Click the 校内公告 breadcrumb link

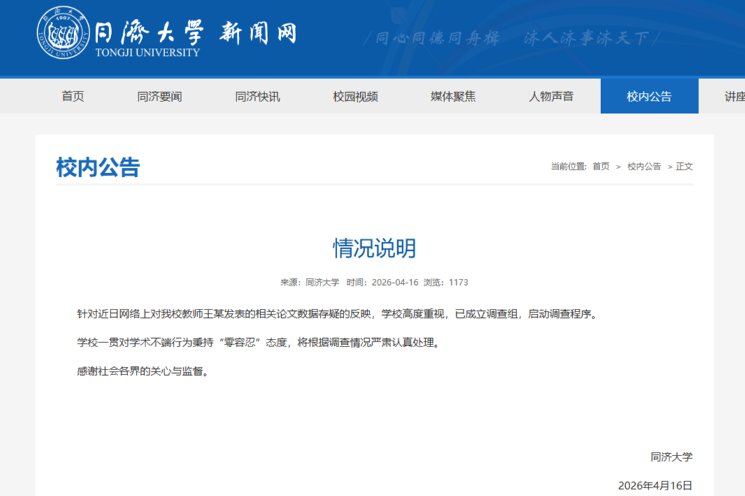point(644,166)
